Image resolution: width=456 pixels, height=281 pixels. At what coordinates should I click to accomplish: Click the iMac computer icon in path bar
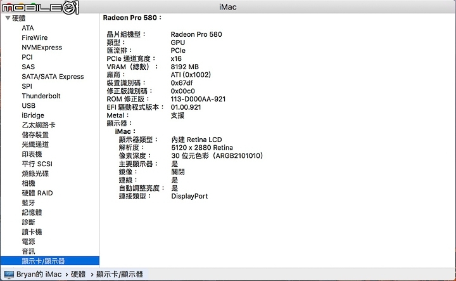tap(9, 274)
